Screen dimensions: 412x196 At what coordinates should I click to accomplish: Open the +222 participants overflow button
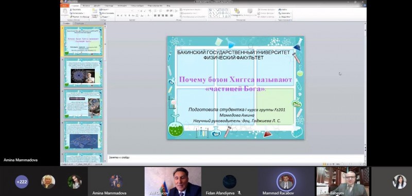tap(22, 182)
